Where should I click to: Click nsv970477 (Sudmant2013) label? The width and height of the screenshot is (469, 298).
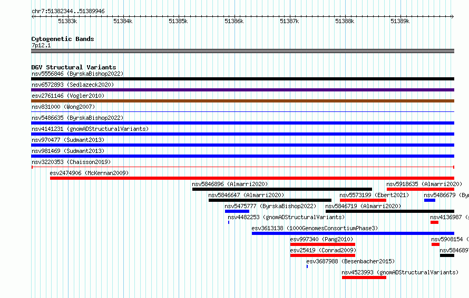(68, 140)
